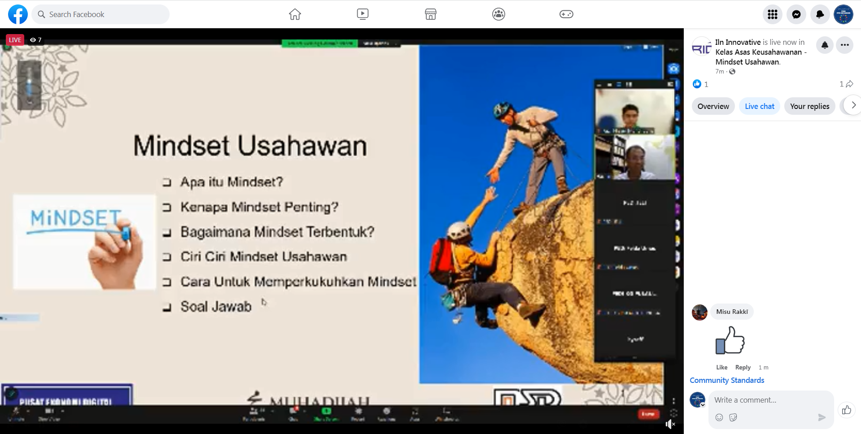
Task: Switch to the Live chat tab
Action: pyautogui.click(x=760, y=106)
